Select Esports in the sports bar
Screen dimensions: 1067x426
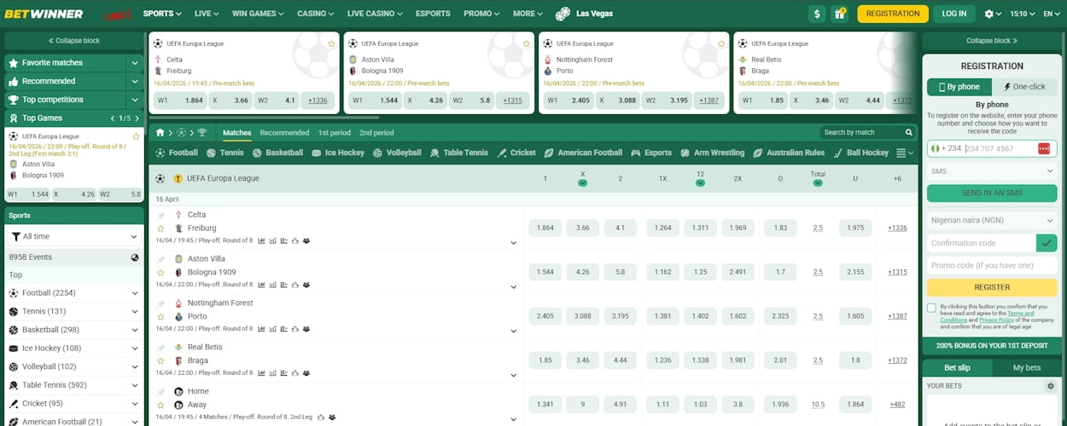click(651, 153)
